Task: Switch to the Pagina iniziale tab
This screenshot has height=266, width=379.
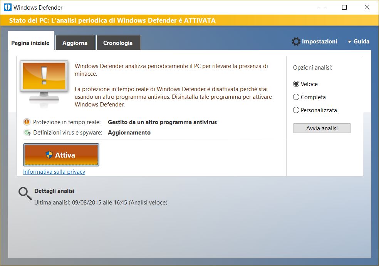Action: (x=31, y=41)
